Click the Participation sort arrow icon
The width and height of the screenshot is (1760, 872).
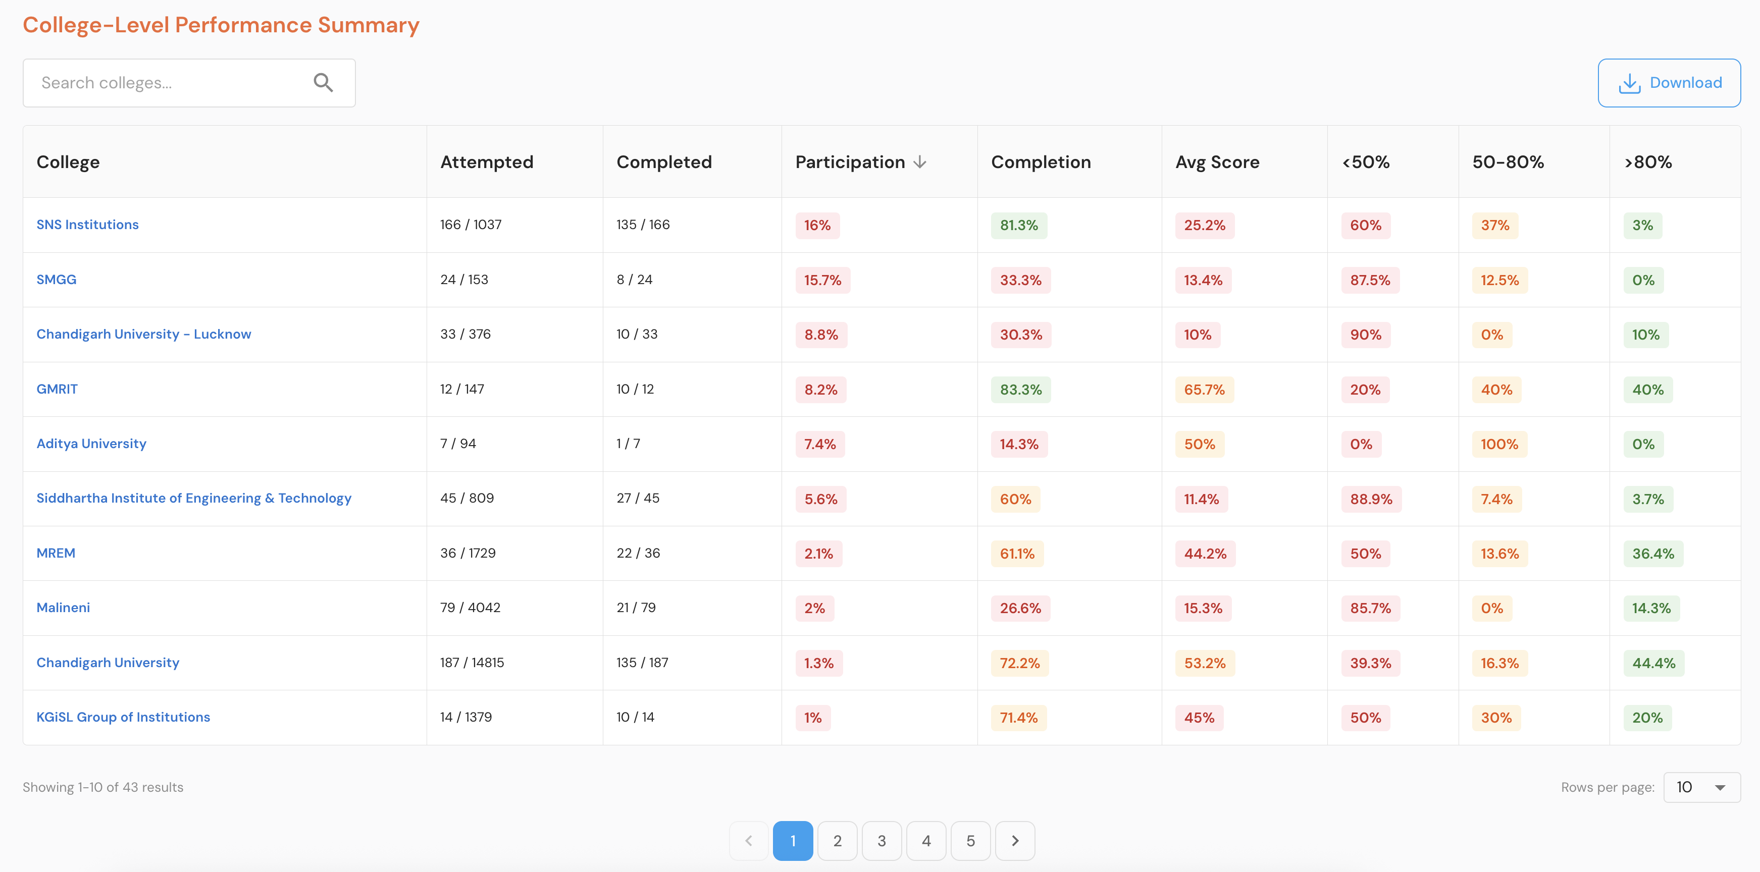pos(920,162)
